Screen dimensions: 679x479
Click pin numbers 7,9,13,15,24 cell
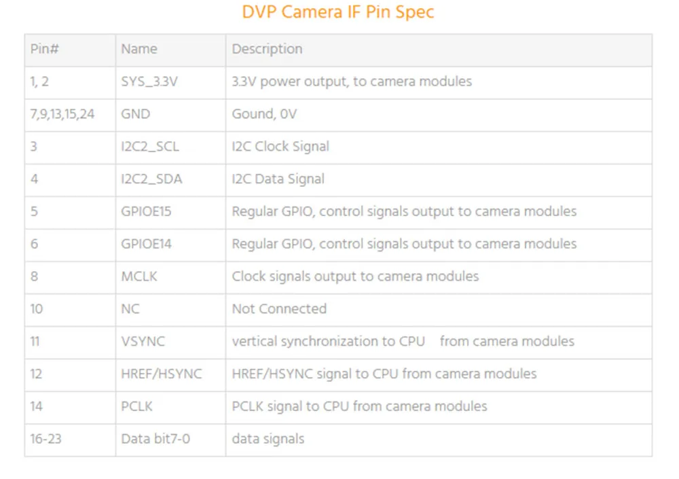(x=70, y=116)
